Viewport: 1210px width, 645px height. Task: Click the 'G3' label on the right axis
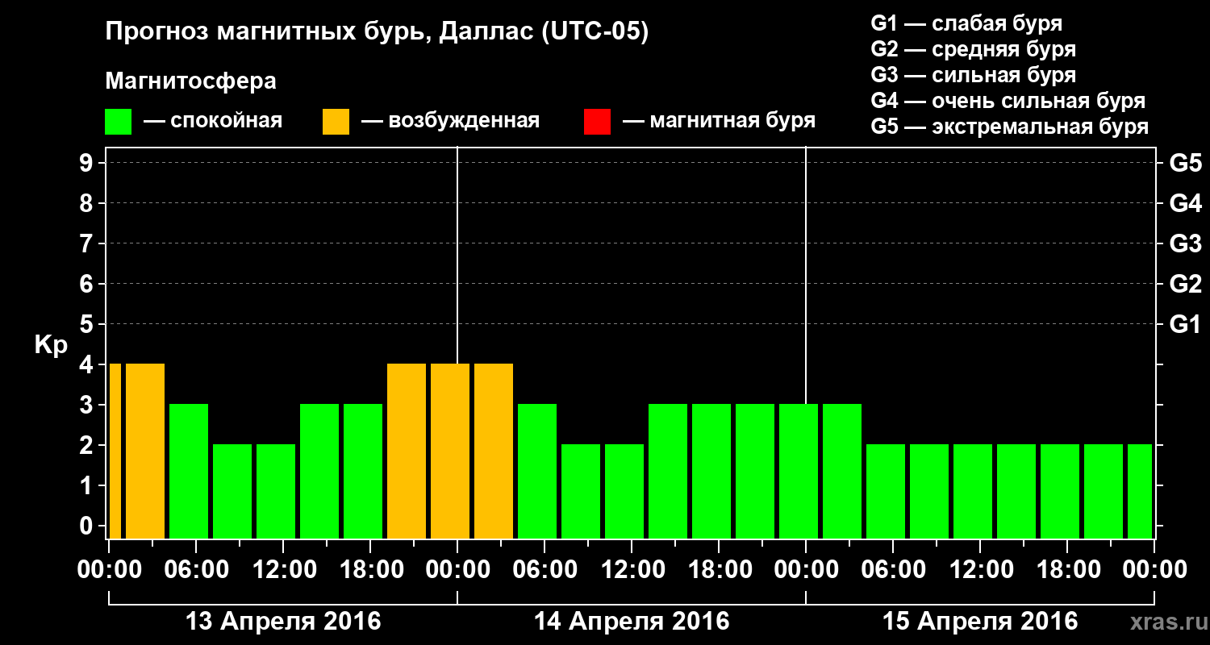pyautogui.click(x=1185, y=243)
